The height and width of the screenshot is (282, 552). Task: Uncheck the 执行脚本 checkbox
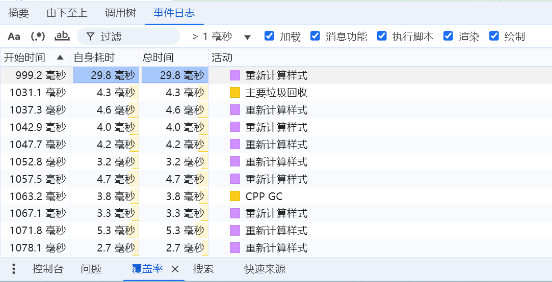point(382,36)
